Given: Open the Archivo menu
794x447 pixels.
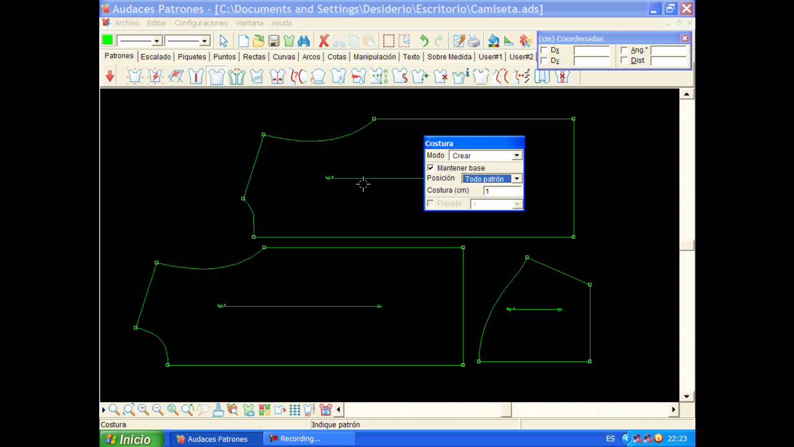Looking at the screenshot, I should (127, 23).
